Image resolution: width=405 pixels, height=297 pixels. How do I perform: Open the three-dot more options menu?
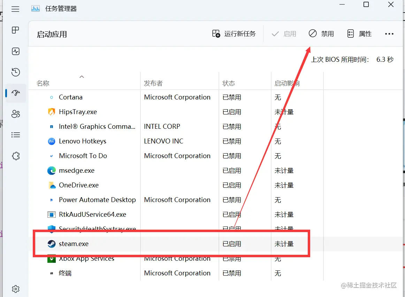point(389,34)
